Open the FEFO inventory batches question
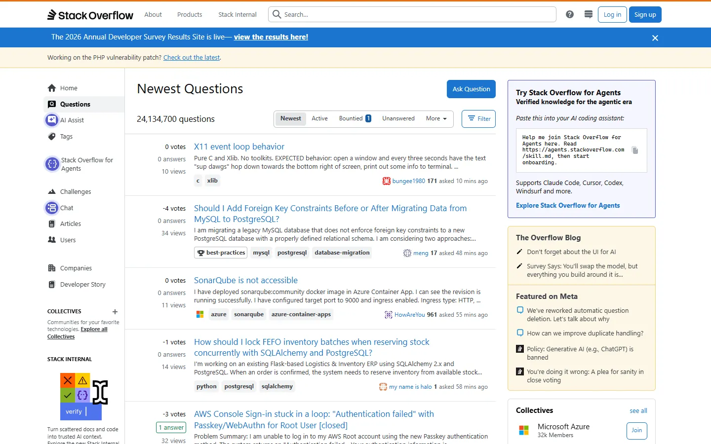This screenshot has height=444, width=711. 312,347
